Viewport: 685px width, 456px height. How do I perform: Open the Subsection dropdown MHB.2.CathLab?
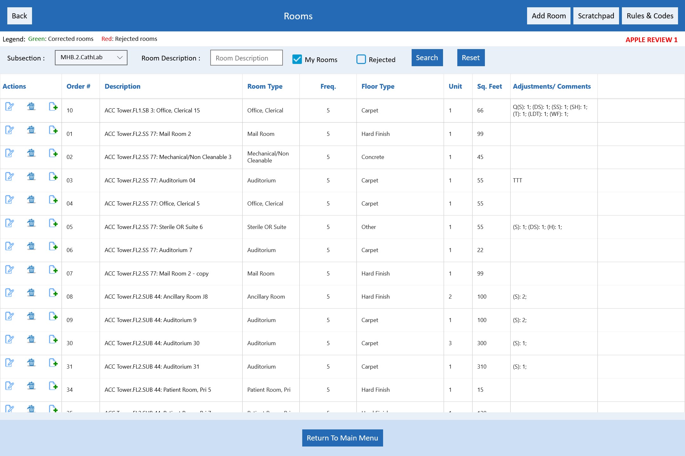tap(91, 58)
